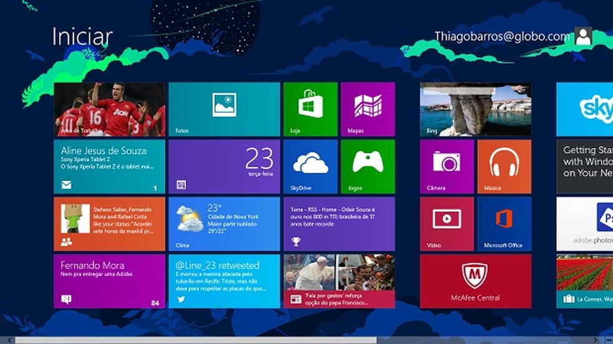The width and height of the screenshot is (613, 344).
Task: Open the Loja store tile
Action: [310, 109]
